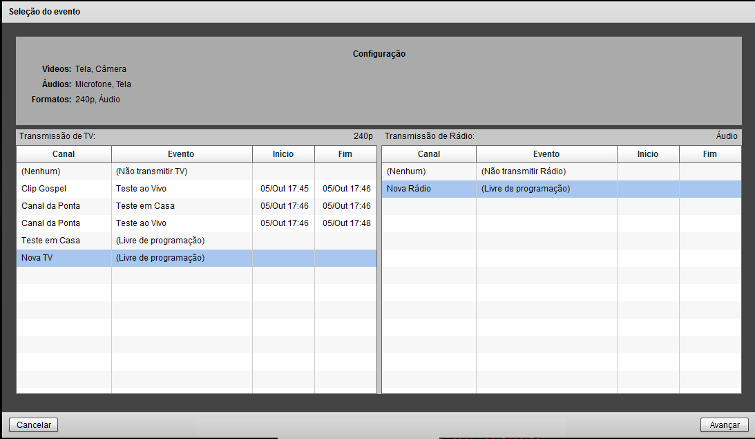Viewport: 755px width, 439px height.
Task: Click the 05/Out 17:45 start time cell
Action: (284, 189)
